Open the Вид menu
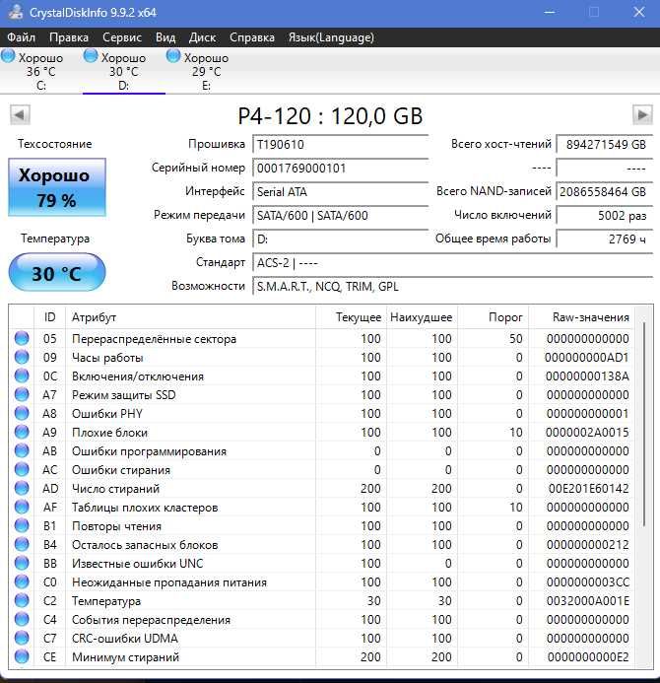The width and height of the screenshot is (660, 683). click(x=165, y=37)
